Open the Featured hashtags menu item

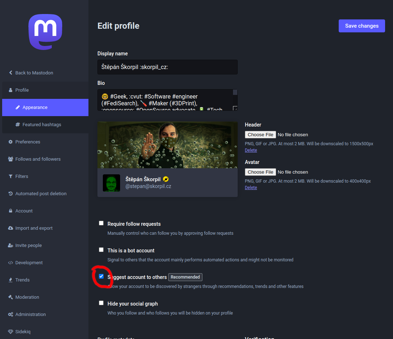(42, 125)
